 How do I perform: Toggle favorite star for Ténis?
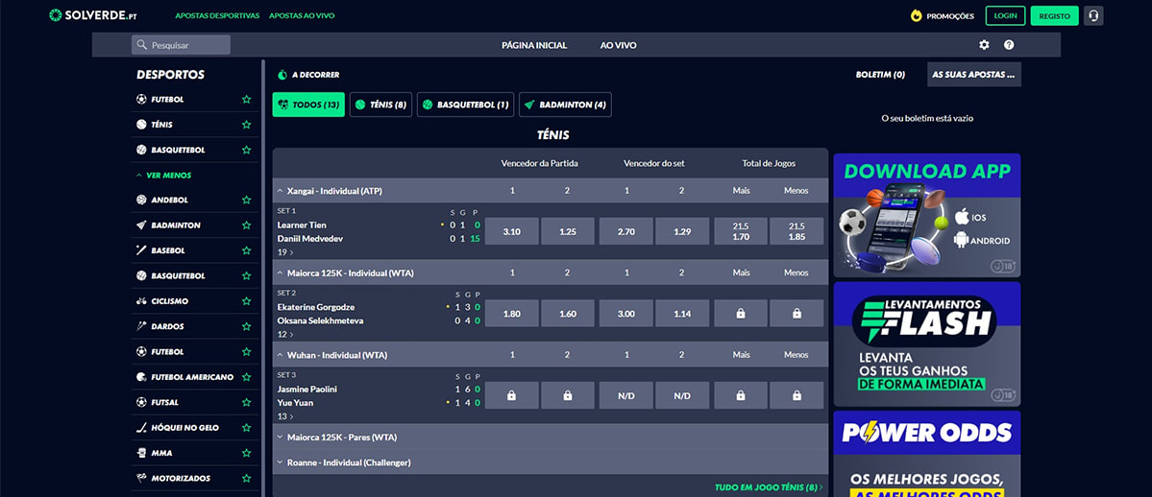pos(246,125)
